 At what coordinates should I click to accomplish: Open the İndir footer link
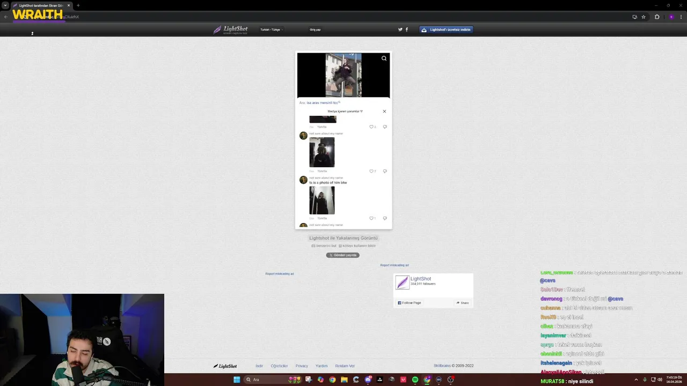259,366
